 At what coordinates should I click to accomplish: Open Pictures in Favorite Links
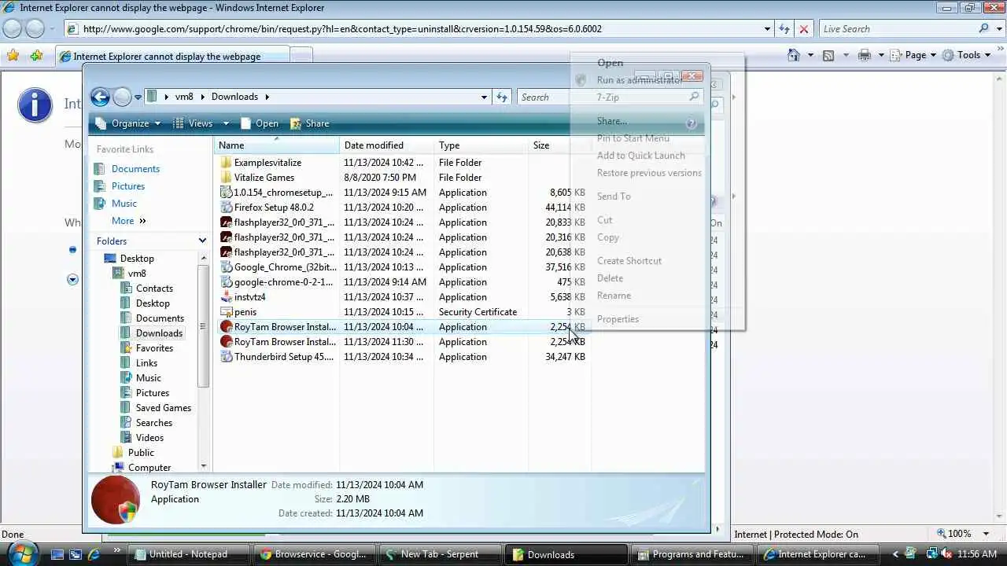click(128, 186)
